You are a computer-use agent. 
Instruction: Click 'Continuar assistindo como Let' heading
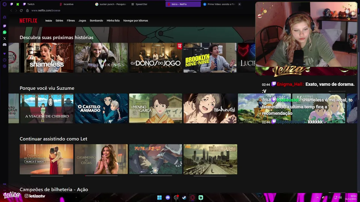click(x=53, y=139)
